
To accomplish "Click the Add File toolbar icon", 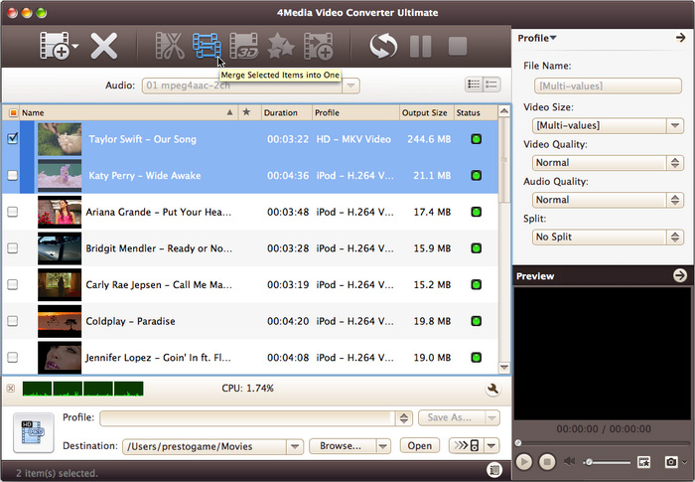I will [56, 46].
